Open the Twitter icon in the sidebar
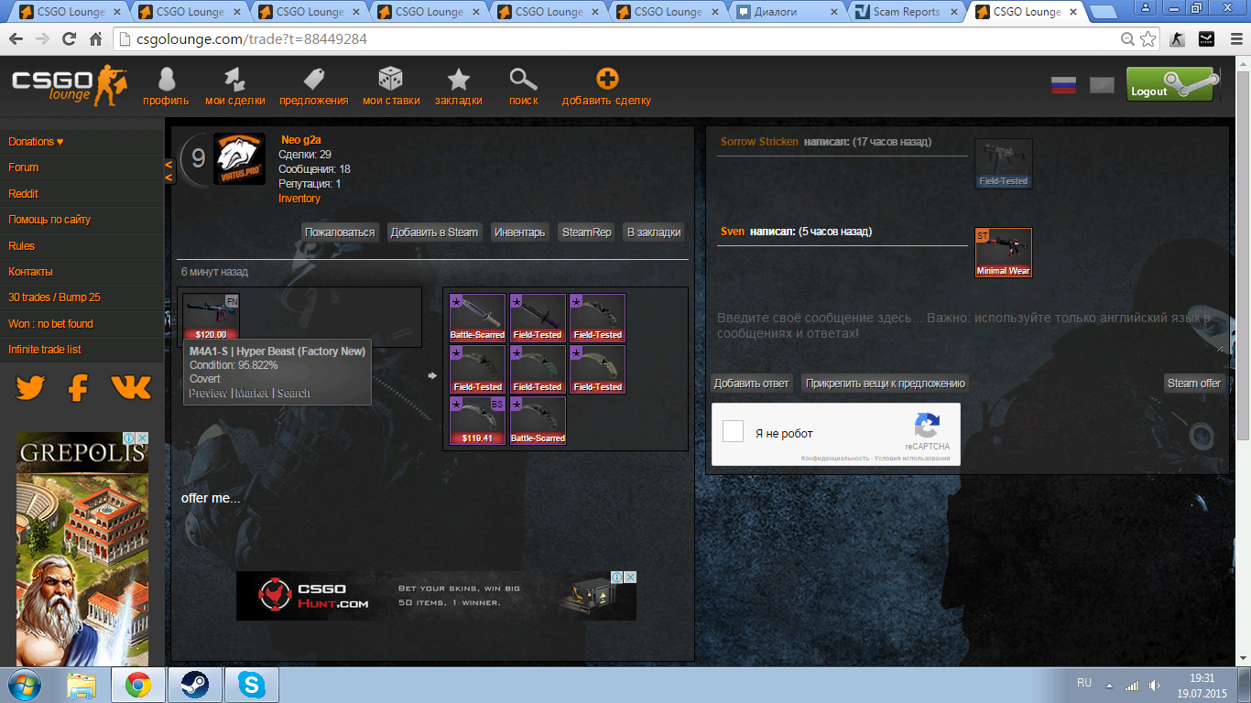The width and height of the screenshot is (1251, 703). click(x=30, y=388)
